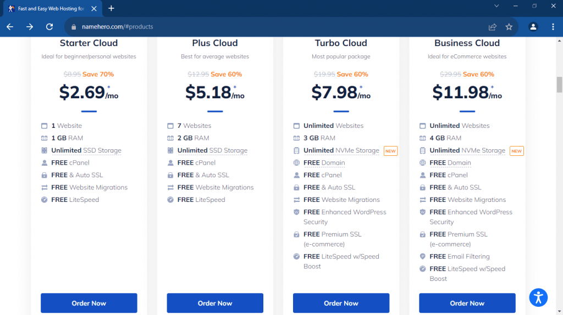The height and width of the screenshot is (315, 563).
Task: Order the Business Cloud plan
Action: click(x=467, y=303)
